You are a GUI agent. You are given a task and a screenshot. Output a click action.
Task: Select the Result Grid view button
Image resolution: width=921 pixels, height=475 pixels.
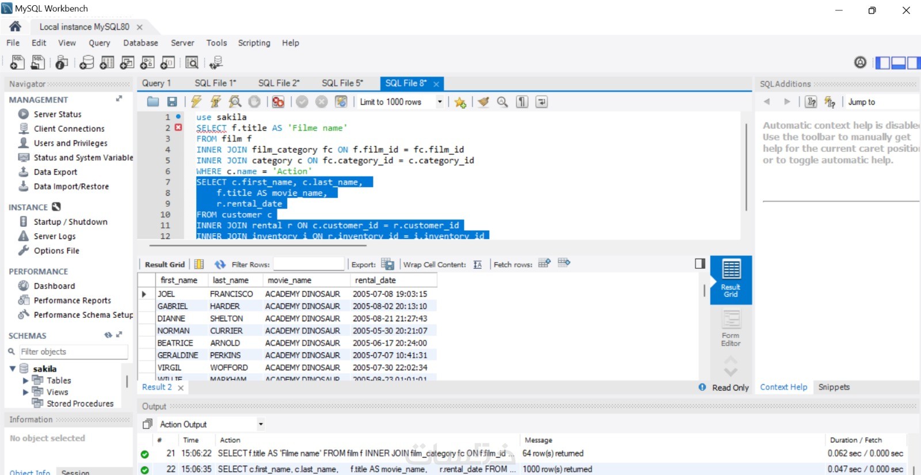pyautogui.click(x=730, y=279)
